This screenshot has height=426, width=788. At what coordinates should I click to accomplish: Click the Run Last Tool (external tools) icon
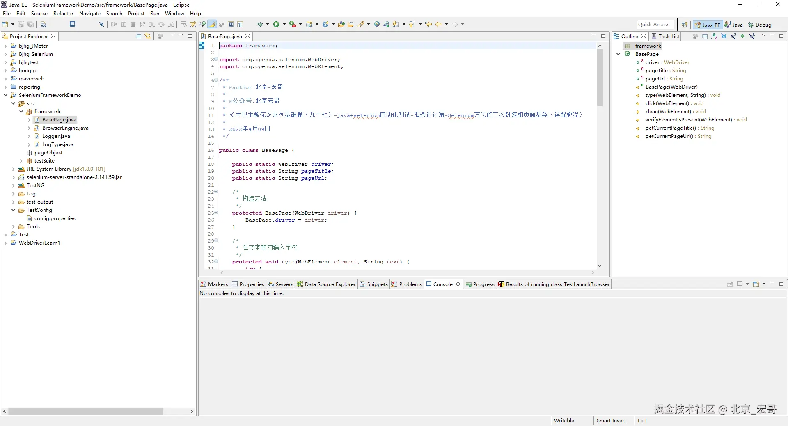(x=292, y=25)
